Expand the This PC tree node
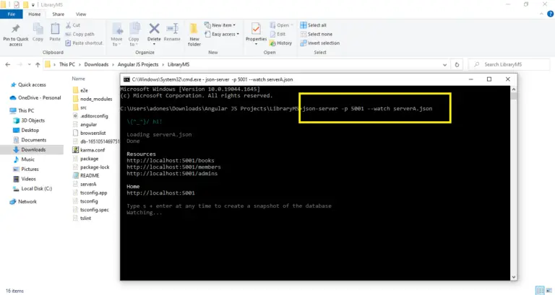The width and height of the screenshot is (555, 295). pyautogui.click(x=4, y=110)
